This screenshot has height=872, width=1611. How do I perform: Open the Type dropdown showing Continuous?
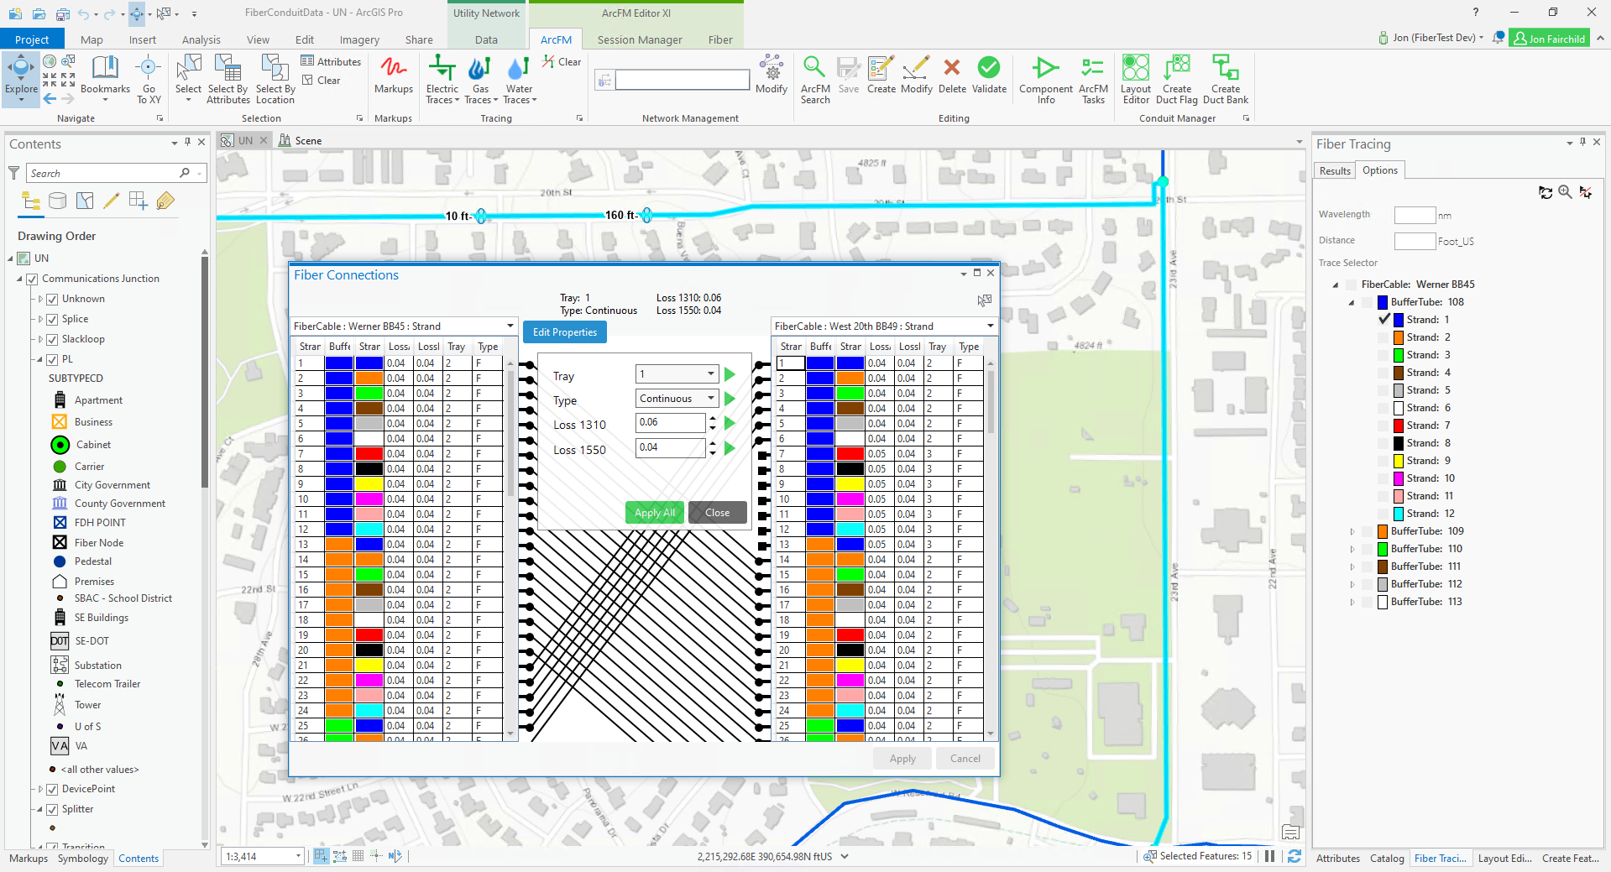pos(677,399)
